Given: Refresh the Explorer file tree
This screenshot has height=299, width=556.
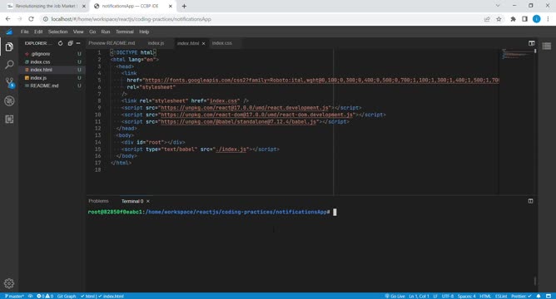Looking at the screenshot, I should (x=60, y=43).
